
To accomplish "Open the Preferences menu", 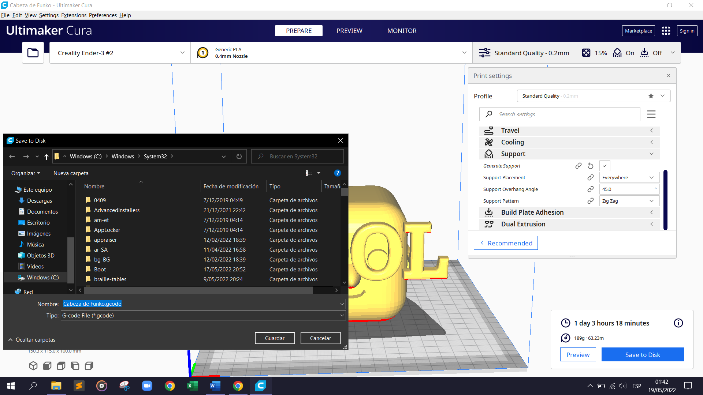I will (x=103, y=15).
